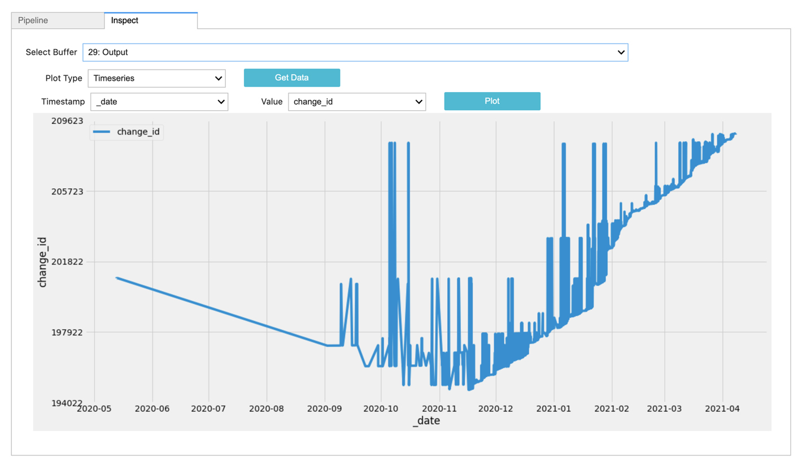802x469 pixels.
Task: Click the 2021-04 tick label on x-axis
Action: point(722,407)
